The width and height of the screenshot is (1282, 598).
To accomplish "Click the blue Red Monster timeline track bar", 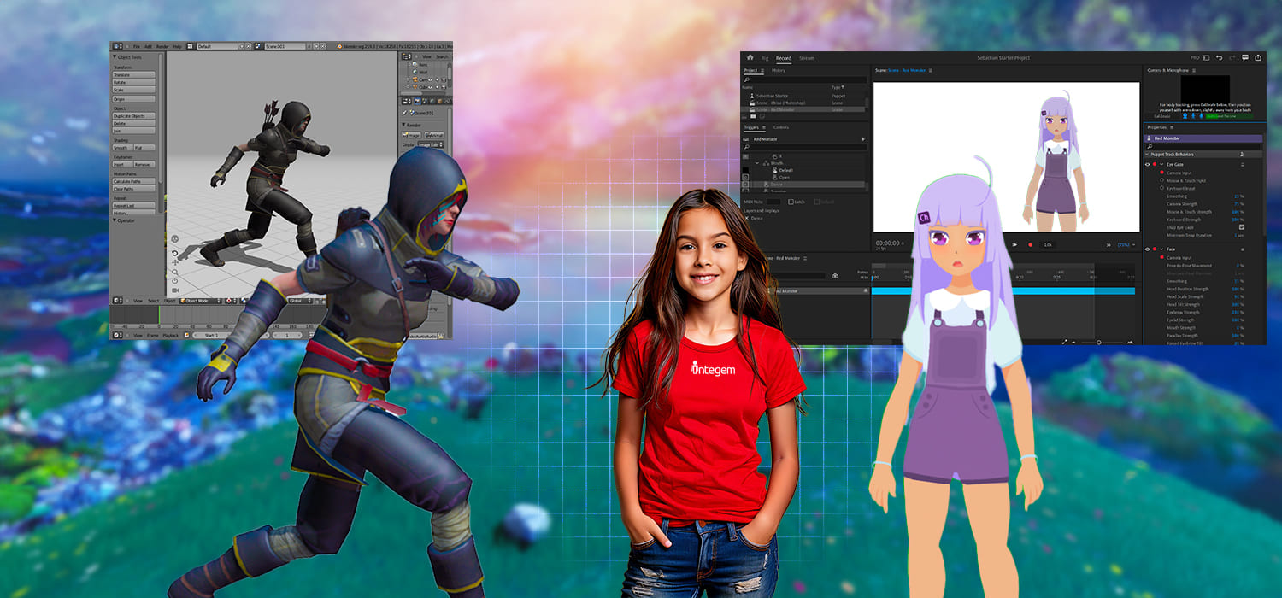I will tap(1003, 291).
